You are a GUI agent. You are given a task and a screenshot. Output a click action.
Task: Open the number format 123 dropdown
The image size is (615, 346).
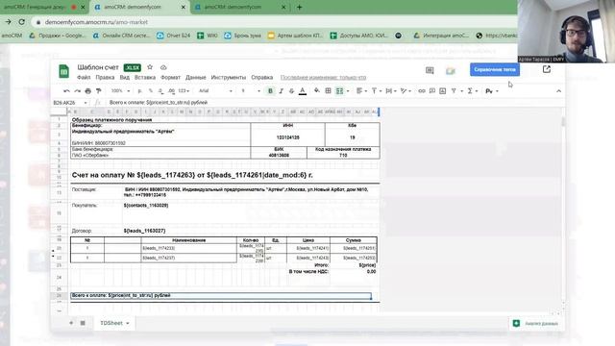[x=184, y=91]
